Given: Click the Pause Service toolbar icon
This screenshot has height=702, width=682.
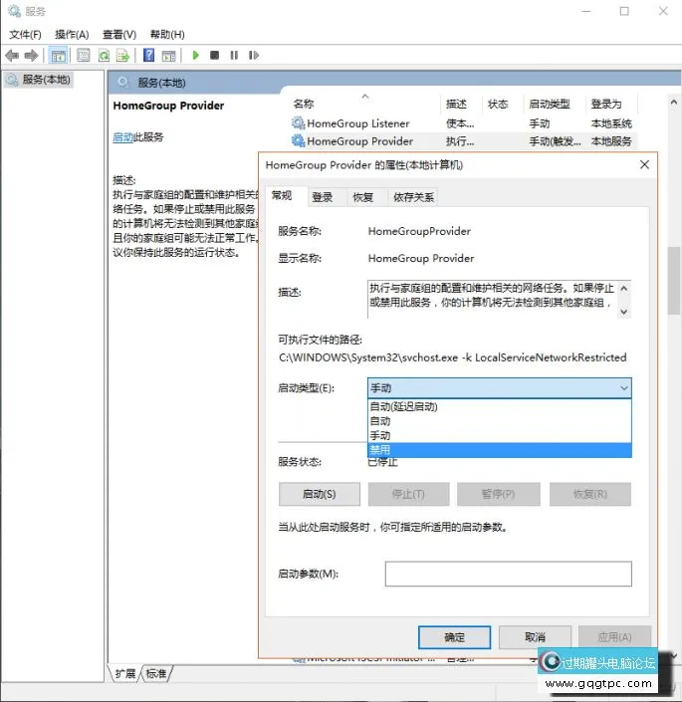Looking at the screenshot, I should coord(234,55).
